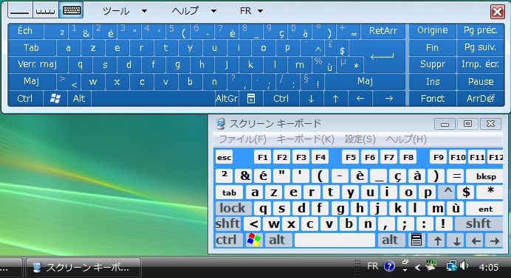
Task: Open the ファイル(F) menu
Action: (242, 139)
